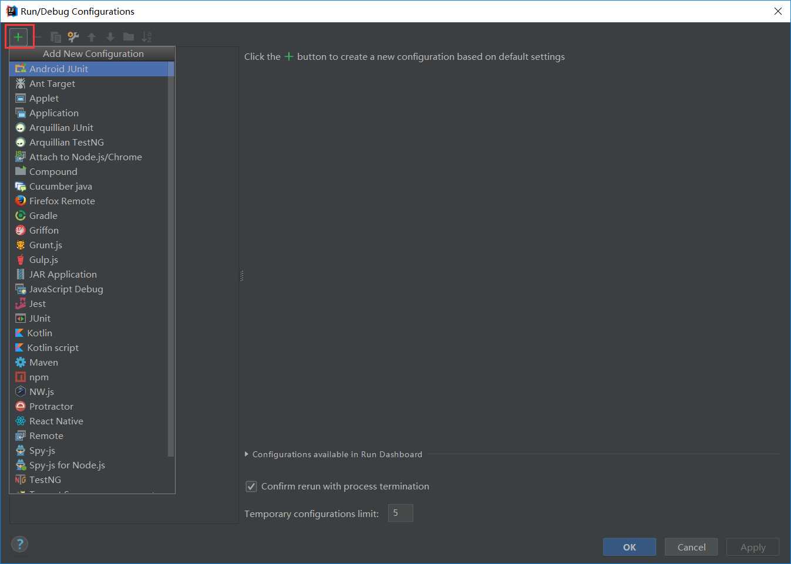Screen dimensions: 791x564
Task: Select Arquillian TestNG entry
Action: tap(89, 142)
